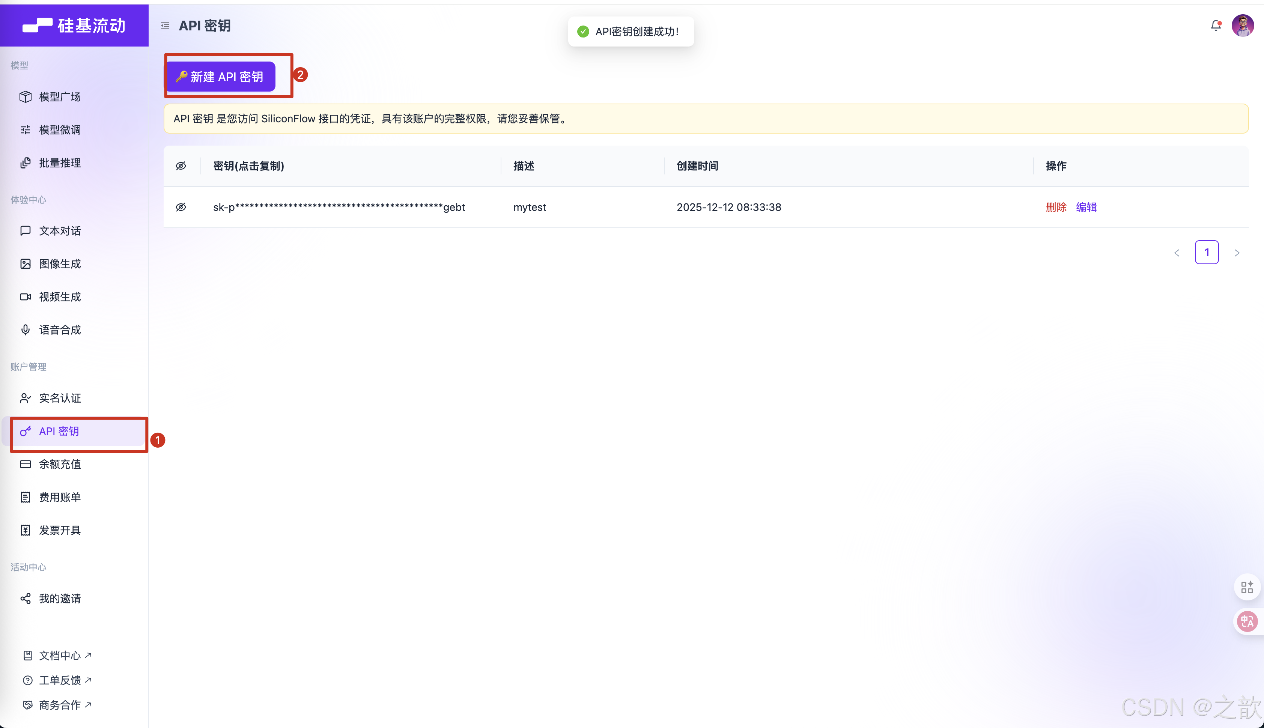Open the 余额充值 page

point(60,464)
